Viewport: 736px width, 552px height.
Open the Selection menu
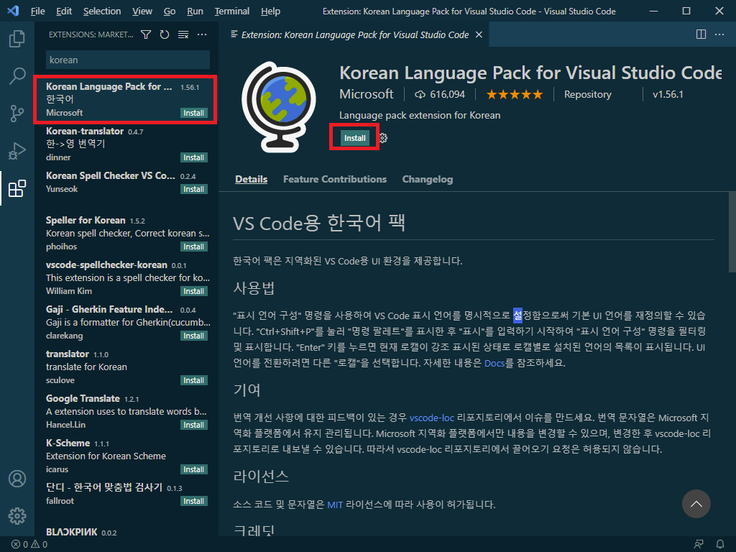[102, 11]
